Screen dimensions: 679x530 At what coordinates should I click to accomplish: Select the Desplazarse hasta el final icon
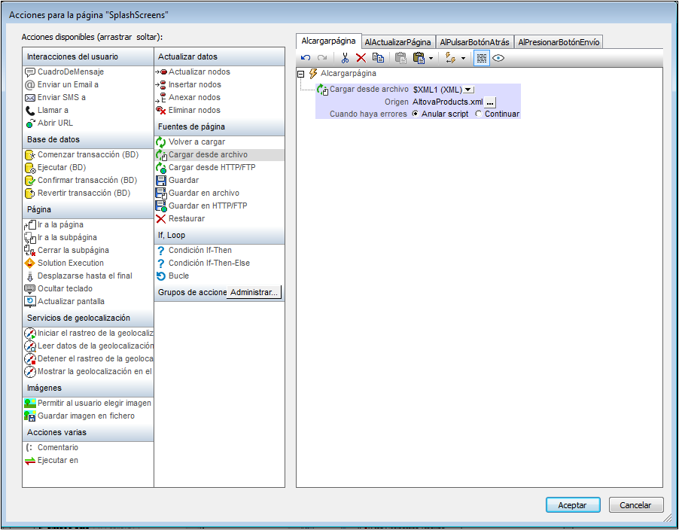coord(30,276)
